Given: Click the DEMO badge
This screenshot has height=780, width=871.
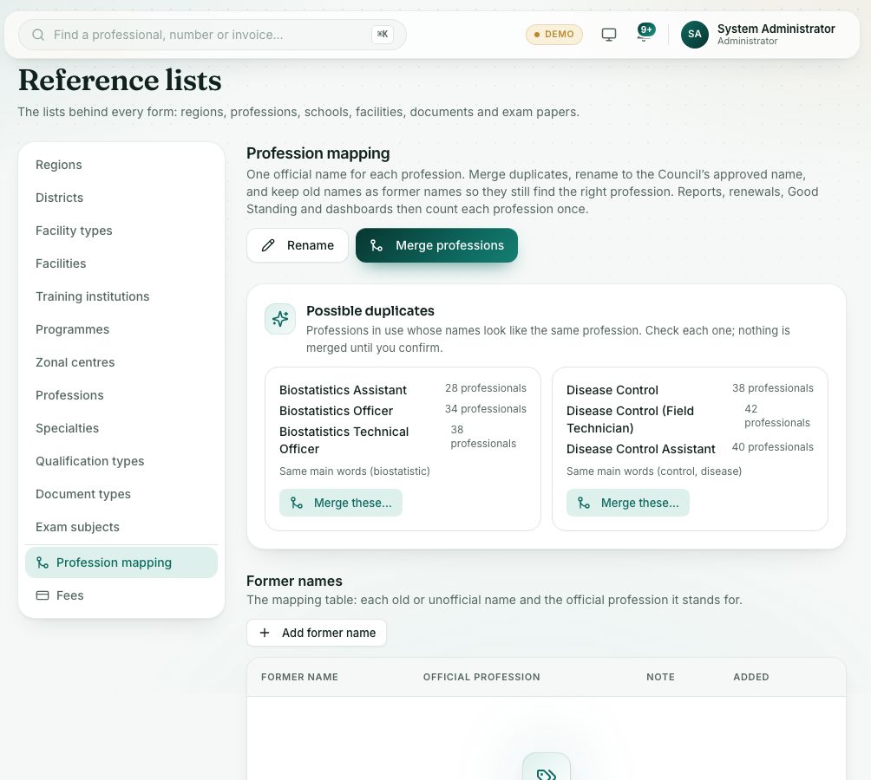Looking at the screenshot, I should pyautogui.click(x=553, y=35).
